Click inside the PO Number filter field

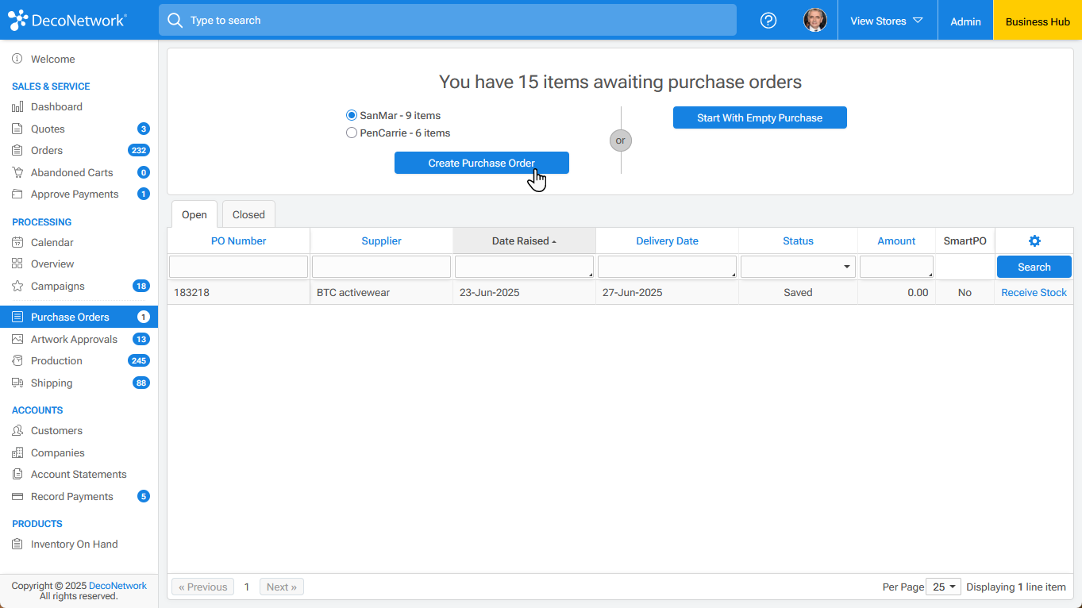point(237,266)
